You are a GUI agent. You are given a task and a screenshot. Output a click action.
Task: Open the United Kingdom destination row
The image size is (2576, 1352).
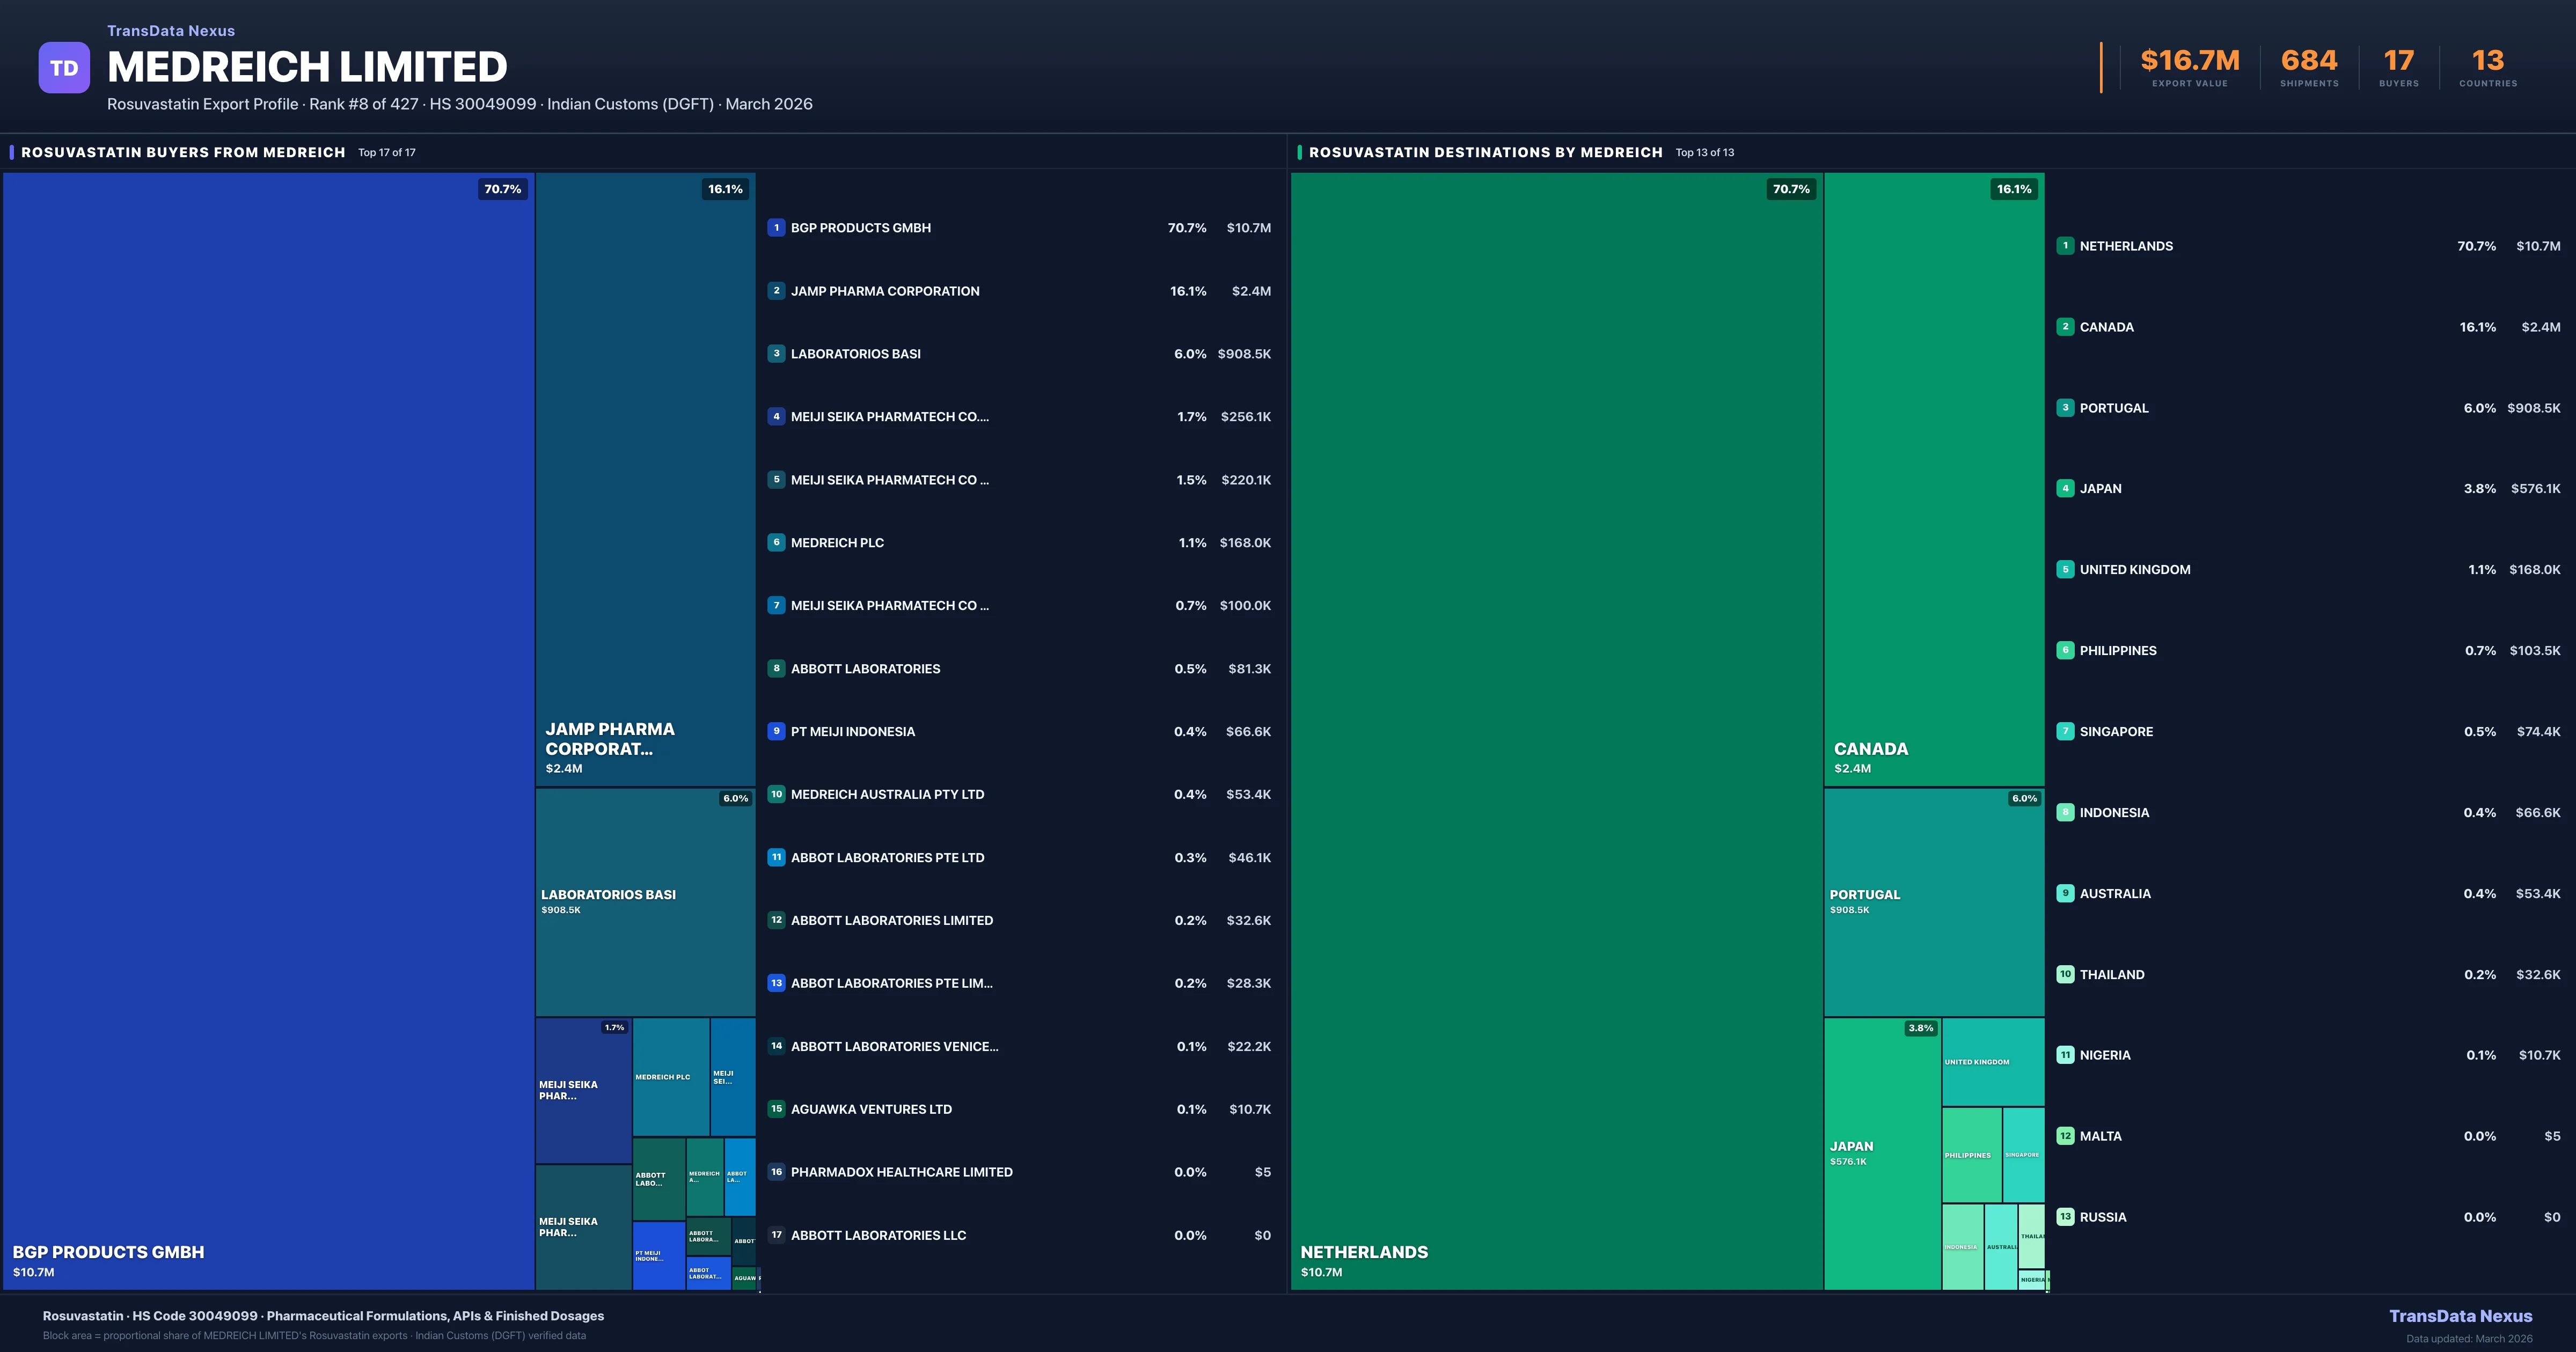[2135, 570]
